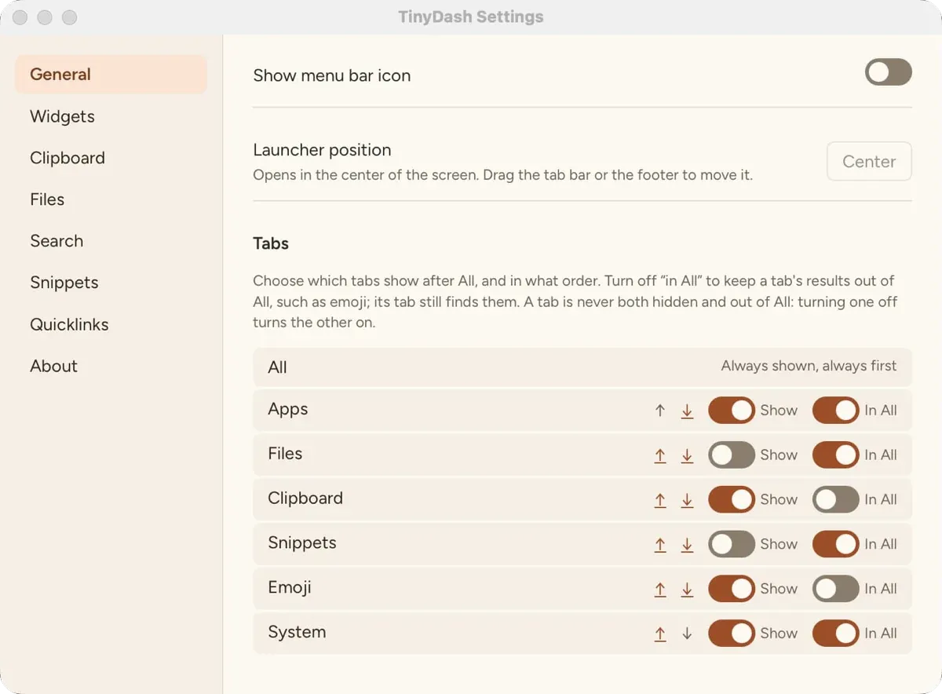Viewport: 942px width, 694px height.
Task: Move the Emoji tab up
Action: pyautogui.click(x=660, y=590)
